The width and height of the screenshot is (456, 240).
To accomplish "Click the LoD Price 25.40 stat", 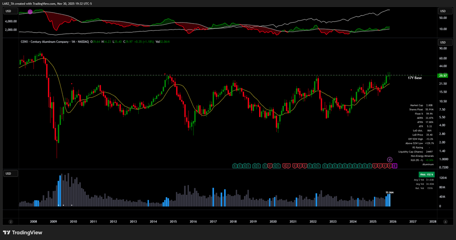I will (423, 135).
